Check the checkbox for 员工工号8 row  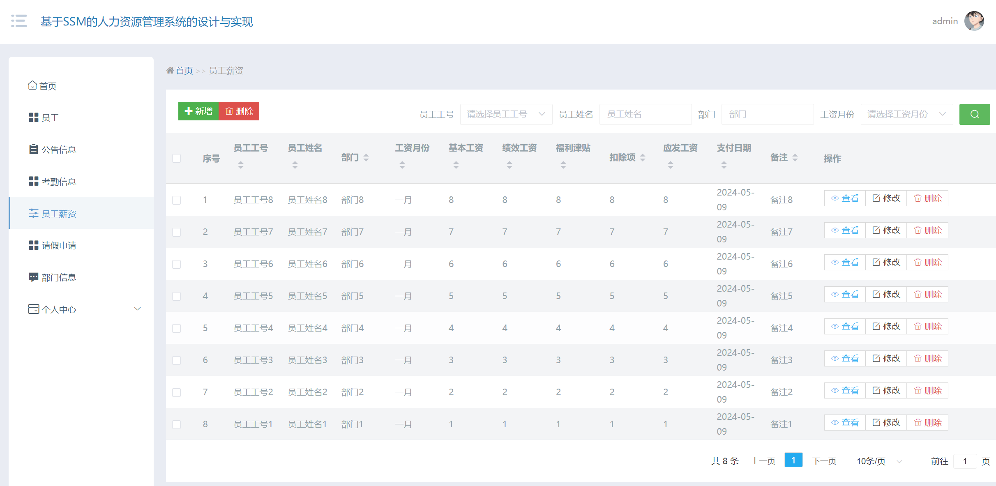[x=177, y=200]
